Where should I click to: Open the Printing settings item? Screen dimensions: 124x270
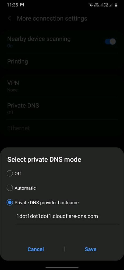(62, 61)
